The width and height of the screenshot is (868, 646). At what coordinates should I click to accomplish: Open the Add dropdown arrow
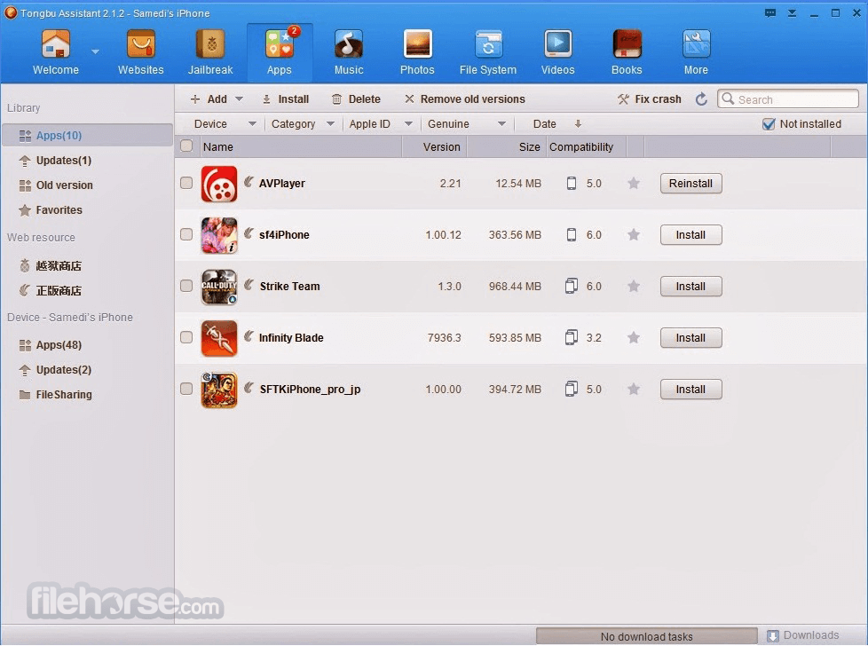[239, 99]
